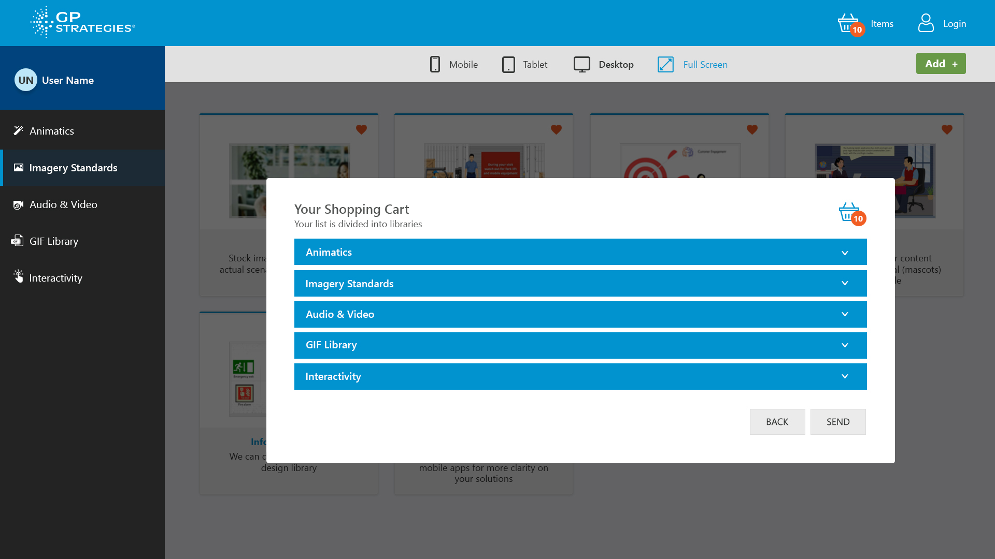Expand the GIF Library cart section
Image resolution: width=995 pixels, height=559 pixels.
[x=580, y=345]
